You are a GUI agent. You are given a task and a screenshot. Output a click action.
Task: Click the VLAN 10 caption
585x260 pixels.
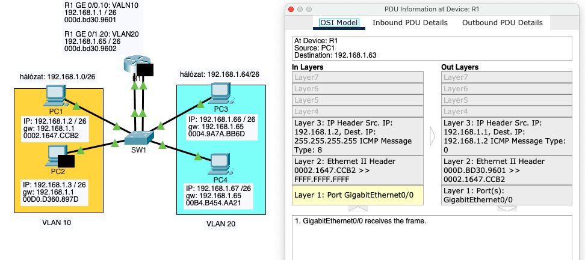[57, 223]
